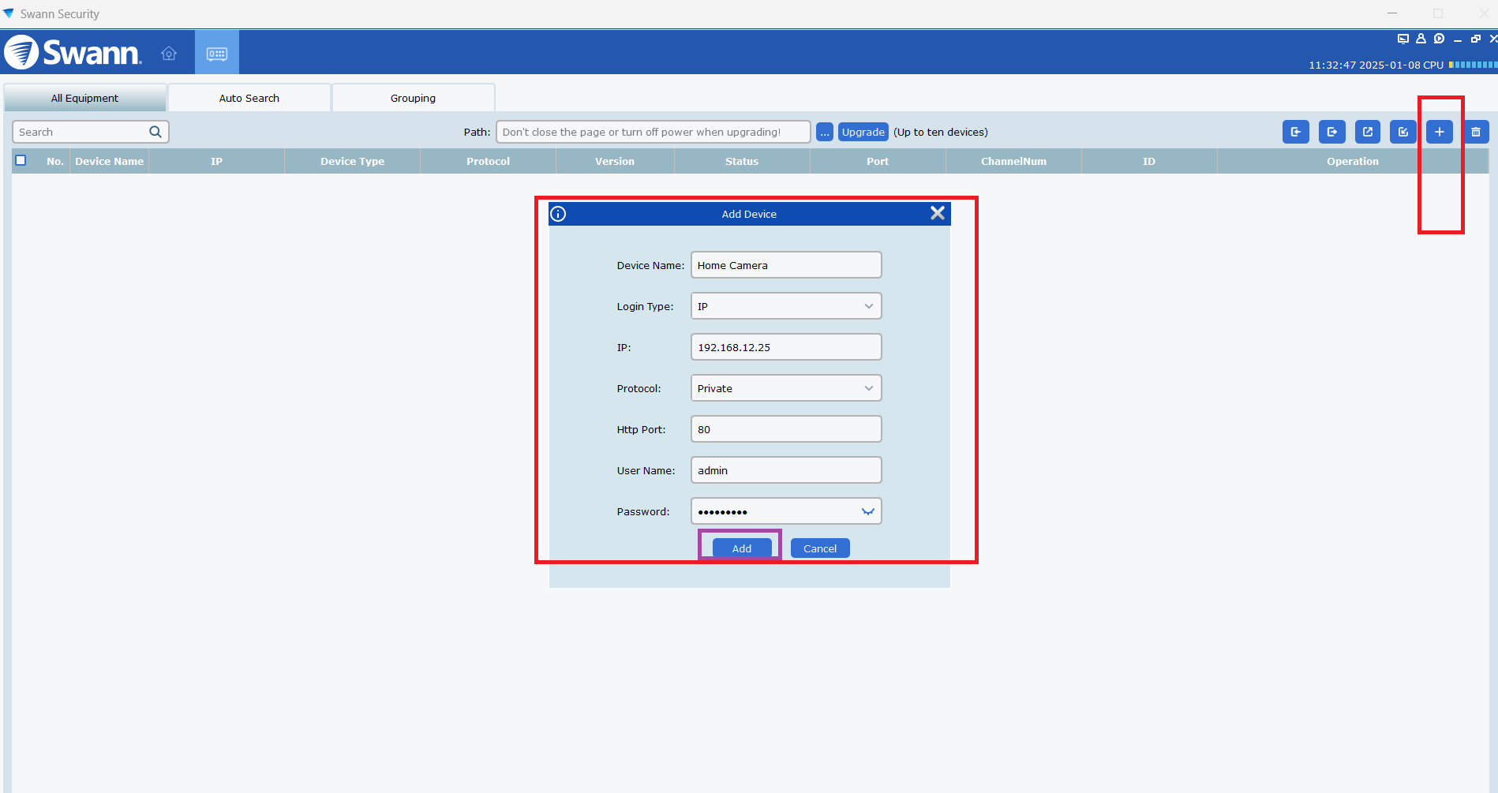
Task: Toggle the select-all checkbox in the table header
Action: coord(21,160)
